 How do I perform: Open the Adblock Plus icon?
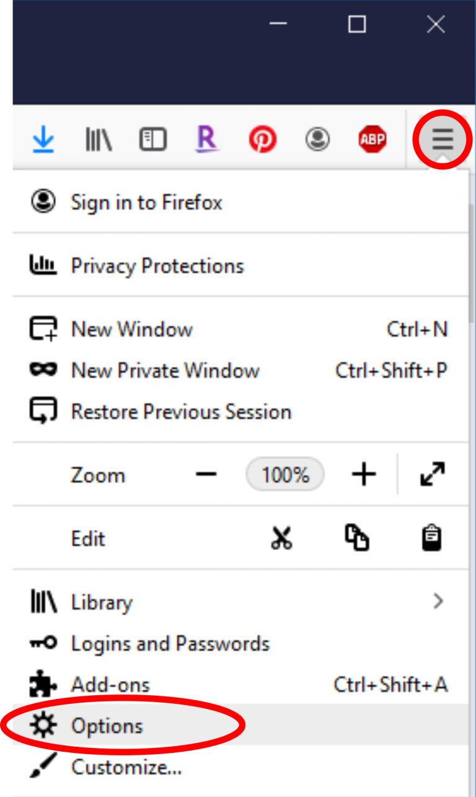coord(372,140)
